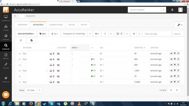The image size is (189, 106).
Task: Click trophy competitors icon in second keyword row
Action: point(175,59)
